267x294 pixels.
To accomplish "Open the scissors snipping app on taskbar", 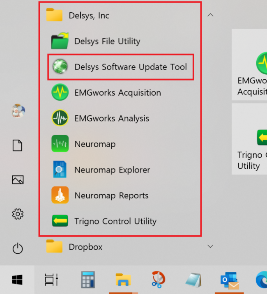I will (159, 279).
